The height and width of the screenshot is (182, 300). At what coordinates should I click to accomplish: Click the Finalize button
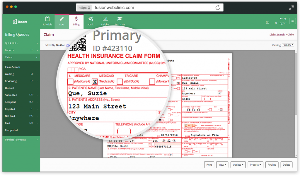point(272,165)
